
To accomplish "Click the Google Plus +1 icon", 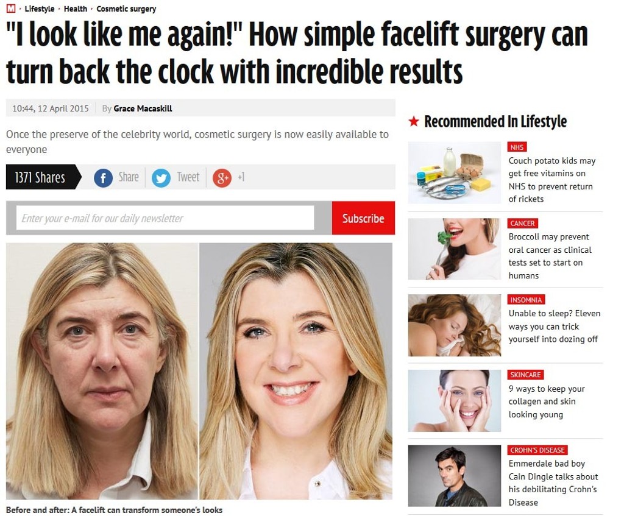I will click(222, 177).
